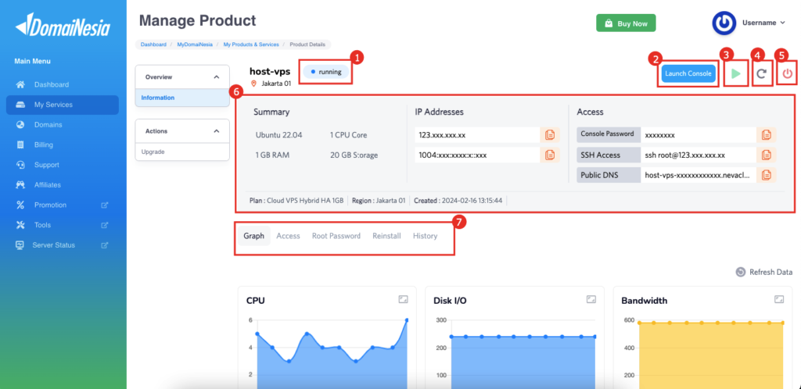
Task: Select Upgrade under Actions
Action: coord(182,152)
